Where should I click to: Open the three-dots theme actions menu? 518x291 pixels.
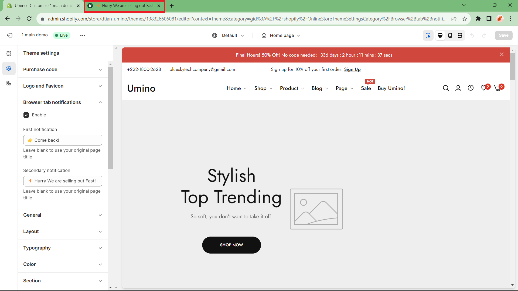pos(83,35)
